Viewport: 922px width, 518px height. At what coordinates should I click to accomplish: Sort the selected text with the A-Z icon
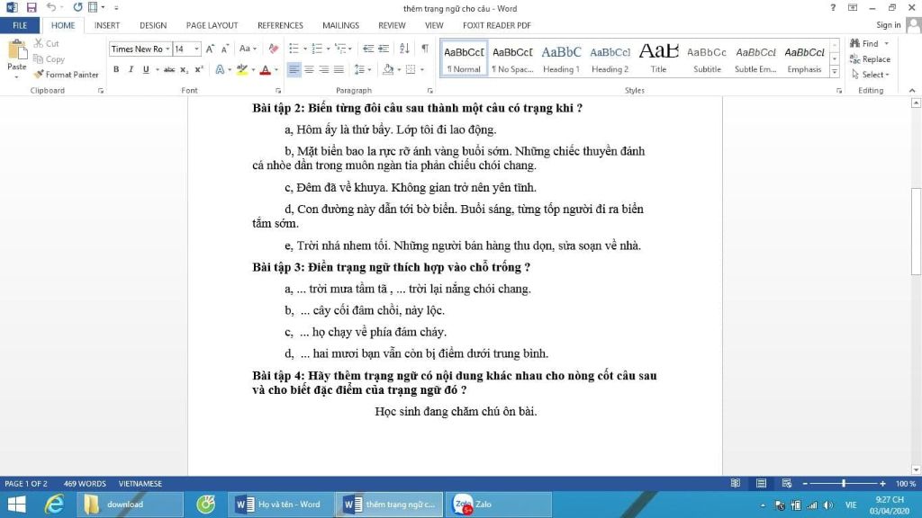coord(404,49)
